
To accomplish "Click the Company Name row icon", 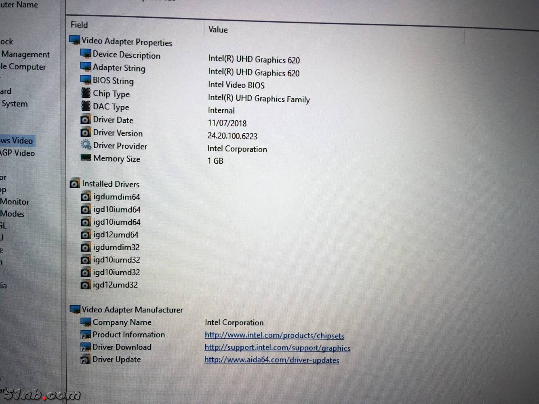I will pyautogui.click(x=86, y=322).
